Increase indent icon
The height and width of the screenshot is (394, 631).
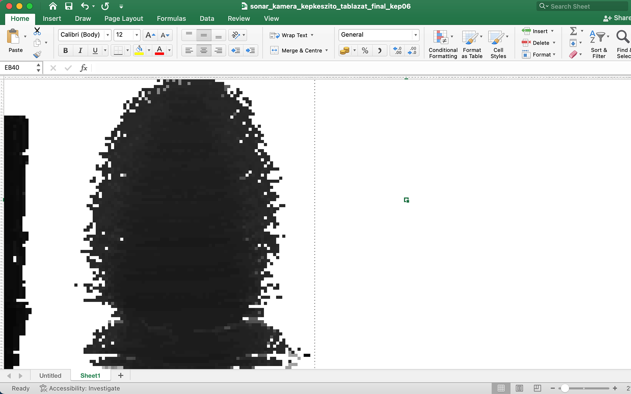pyautogui.click(x=250, y=50)
